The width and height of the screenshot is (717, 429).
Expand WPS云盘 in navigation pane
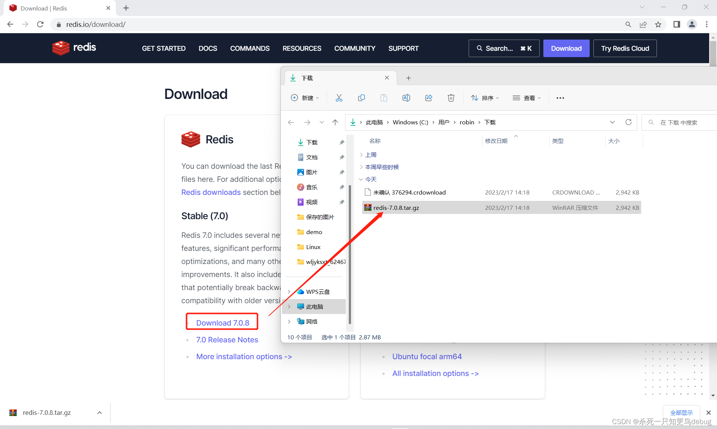(289, 292)
